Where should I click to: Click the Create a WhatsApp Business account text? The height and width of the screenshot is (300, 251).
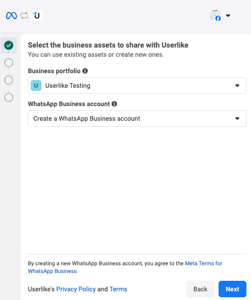[x=87, y=118]
